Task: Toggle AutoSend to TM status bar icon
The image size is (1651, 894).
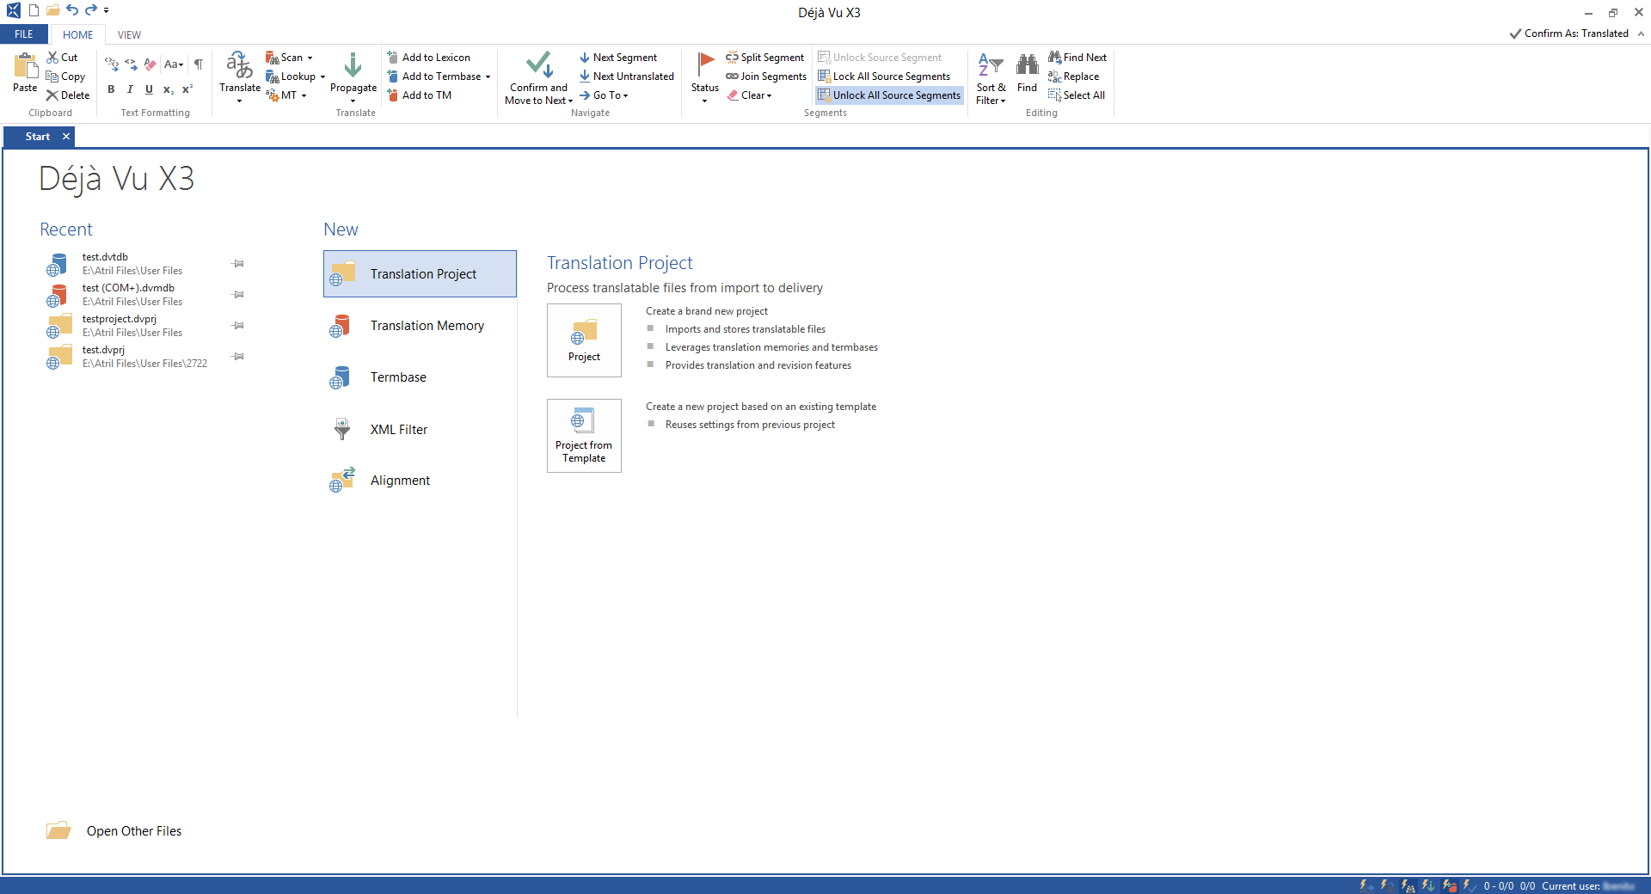Action: [1449, 885]
